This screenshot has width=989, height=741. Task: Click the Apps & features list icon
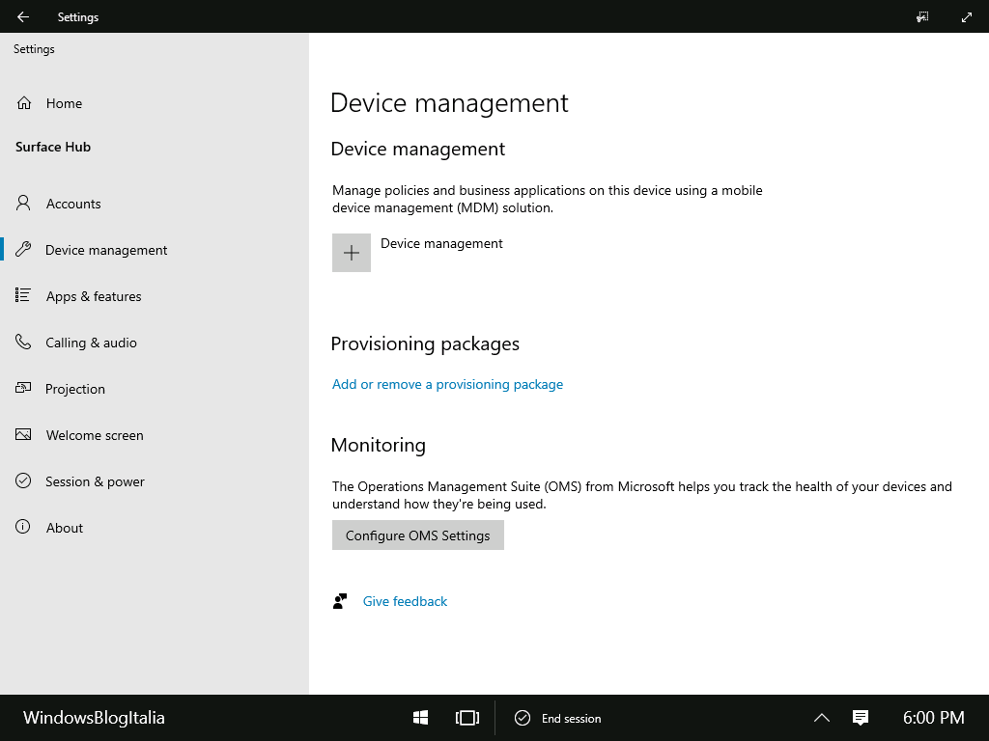(23, 295)
